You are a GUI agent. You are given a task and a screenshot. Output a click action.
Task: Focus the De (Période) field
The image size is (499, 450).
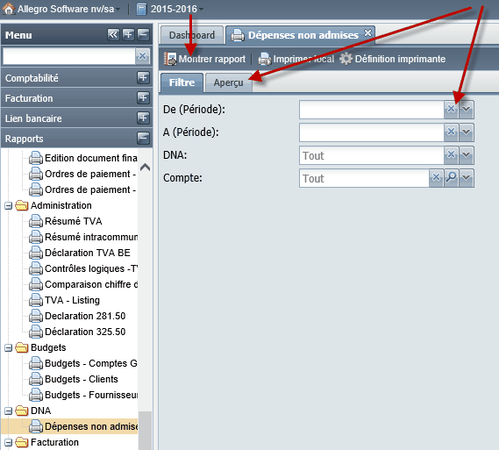tap(371, 110)
